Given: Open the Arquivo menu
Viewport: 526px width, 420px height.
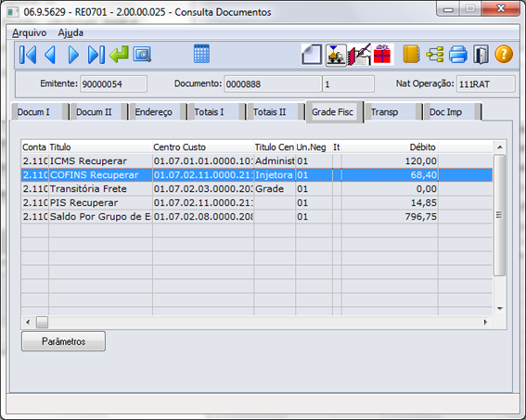Looking at the screenshot, I should 29,32.
